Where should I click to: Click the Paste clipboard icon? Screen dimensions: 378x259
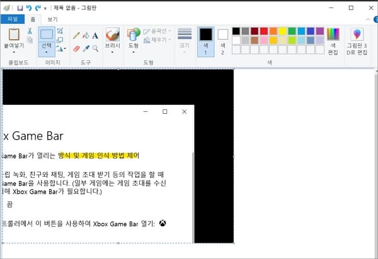(x=14, y=34)
